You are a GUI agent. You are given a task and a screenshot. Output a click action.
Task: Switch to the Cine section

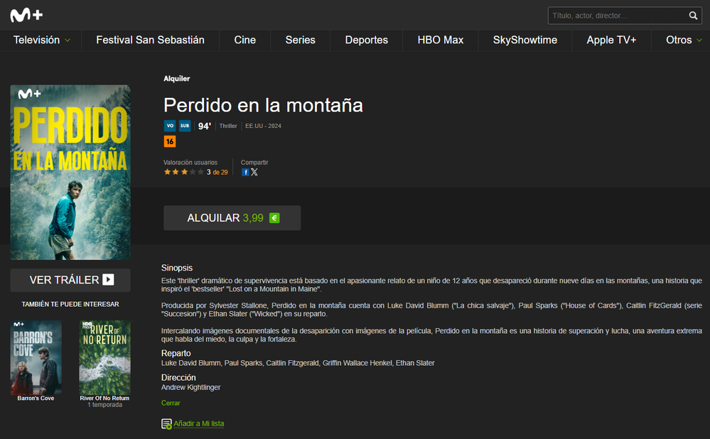[x=244, y=40]
